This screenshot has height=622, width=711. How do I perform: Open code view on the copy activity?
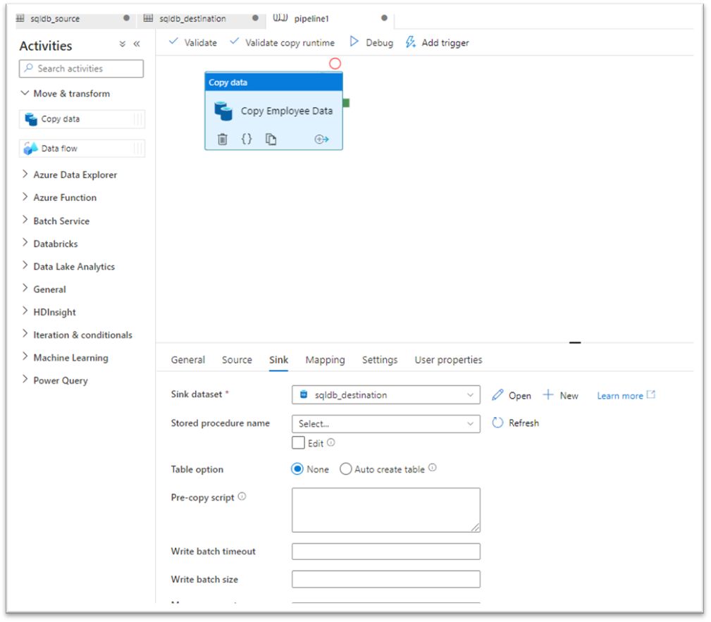pyautogui.click(x=247, y=139)
